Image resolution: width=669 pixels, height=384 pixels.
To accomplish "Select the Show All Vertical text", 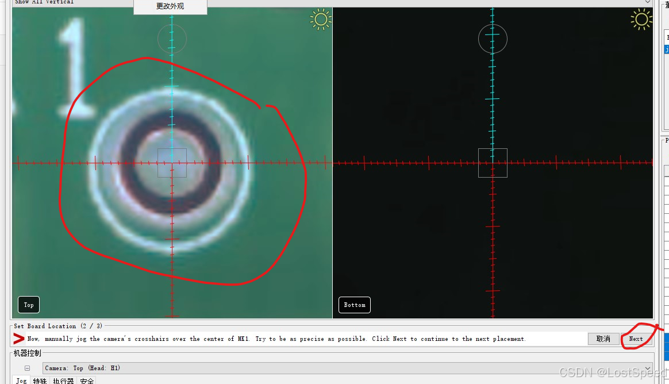I will tap(44, 2).
